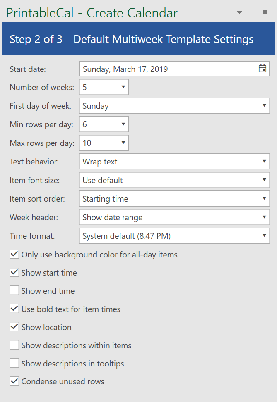Viewport: 277px width, 402px height.
Task: Expand the 'First day of week' selector
Action: (x=264, y=105)
